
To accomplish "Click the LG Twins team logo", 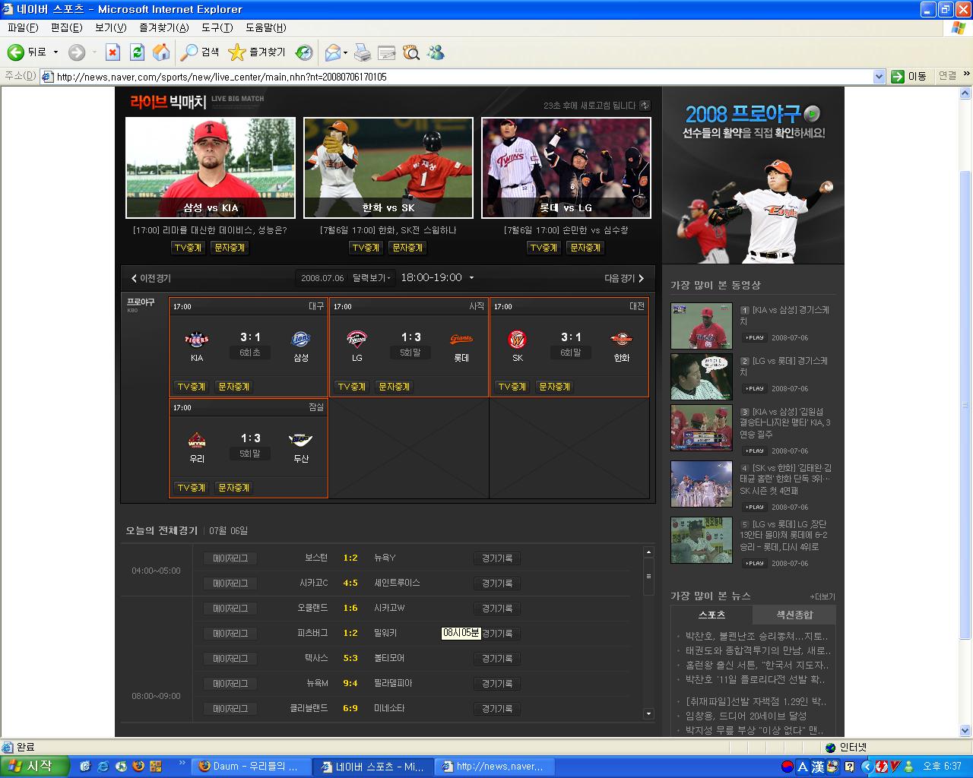I will [x=357, y=339].
